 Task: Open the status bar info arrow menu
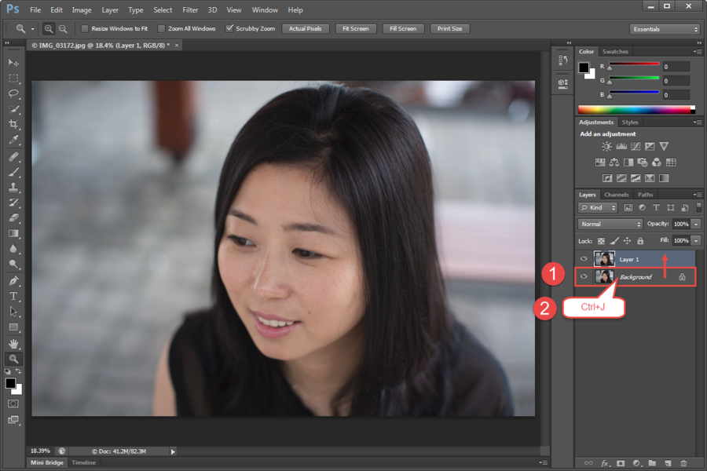[173, 451]
